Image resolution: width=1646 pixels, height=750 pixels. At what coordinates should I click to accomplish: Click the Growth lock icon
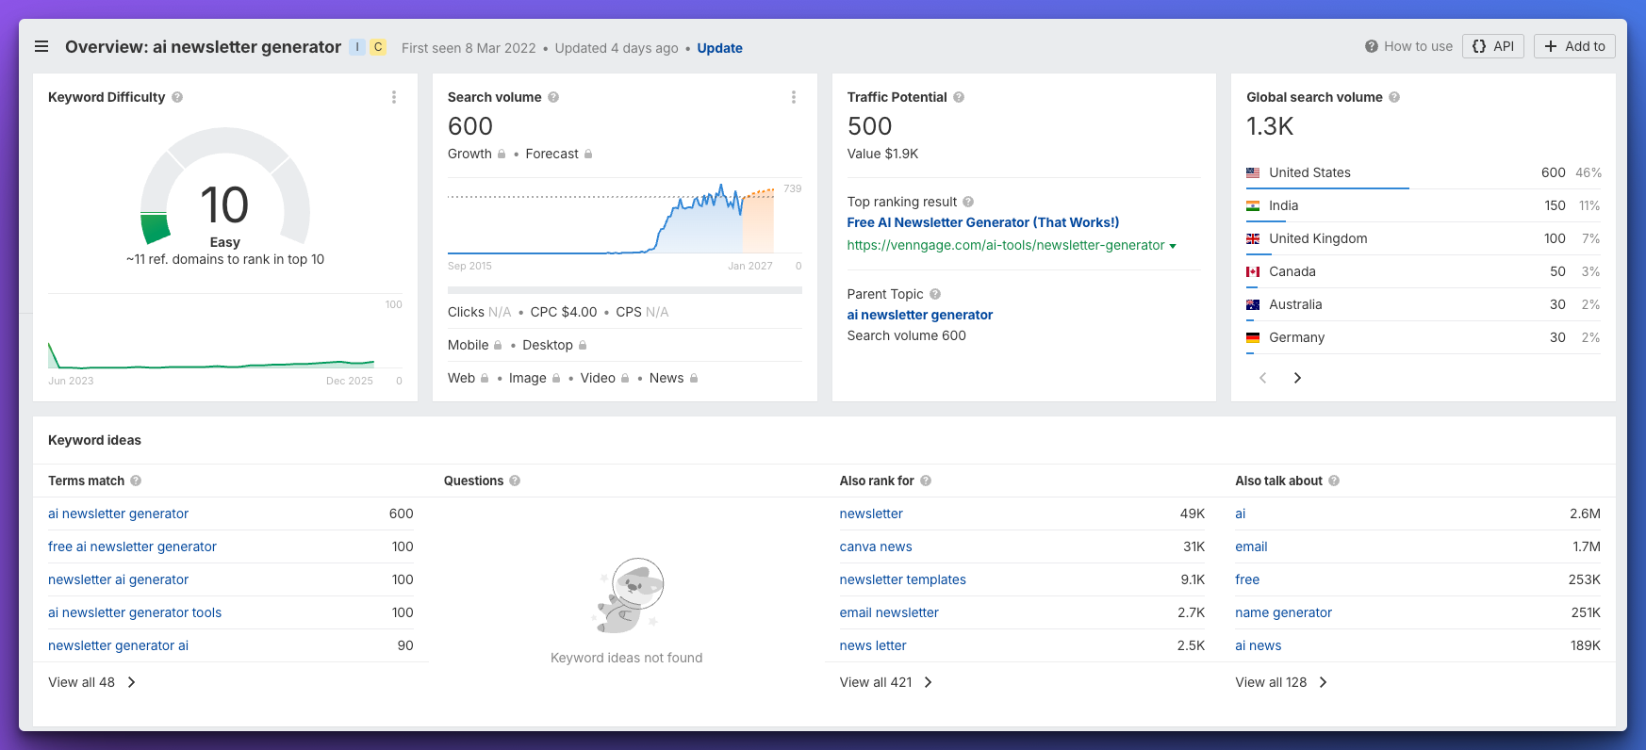[x=502, y=154]
